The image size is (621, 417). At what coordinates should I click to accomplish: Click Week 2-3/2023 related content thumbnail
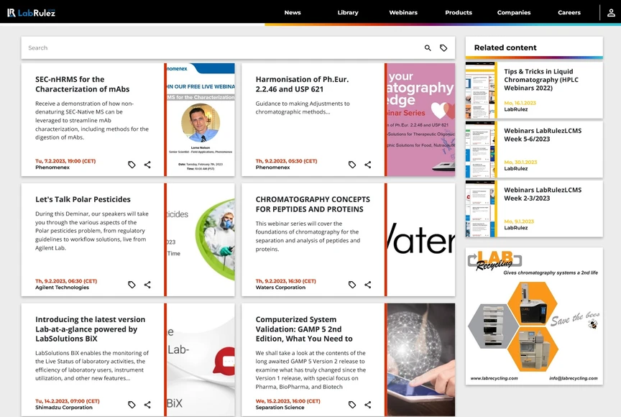click(480, 208)
